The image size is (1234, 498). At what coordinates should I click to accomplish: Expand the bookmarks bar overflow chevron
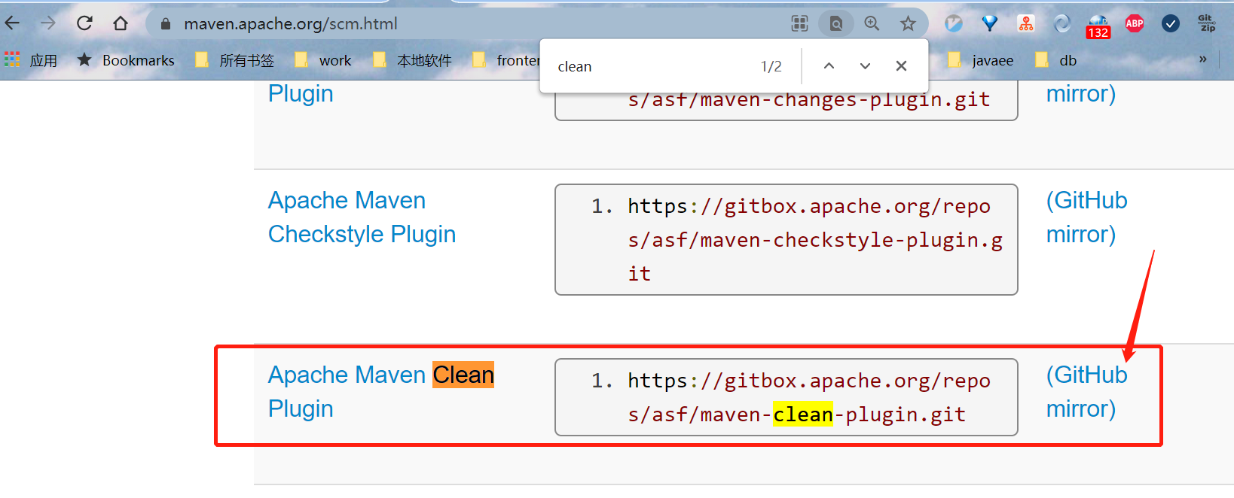(1203, 59)
